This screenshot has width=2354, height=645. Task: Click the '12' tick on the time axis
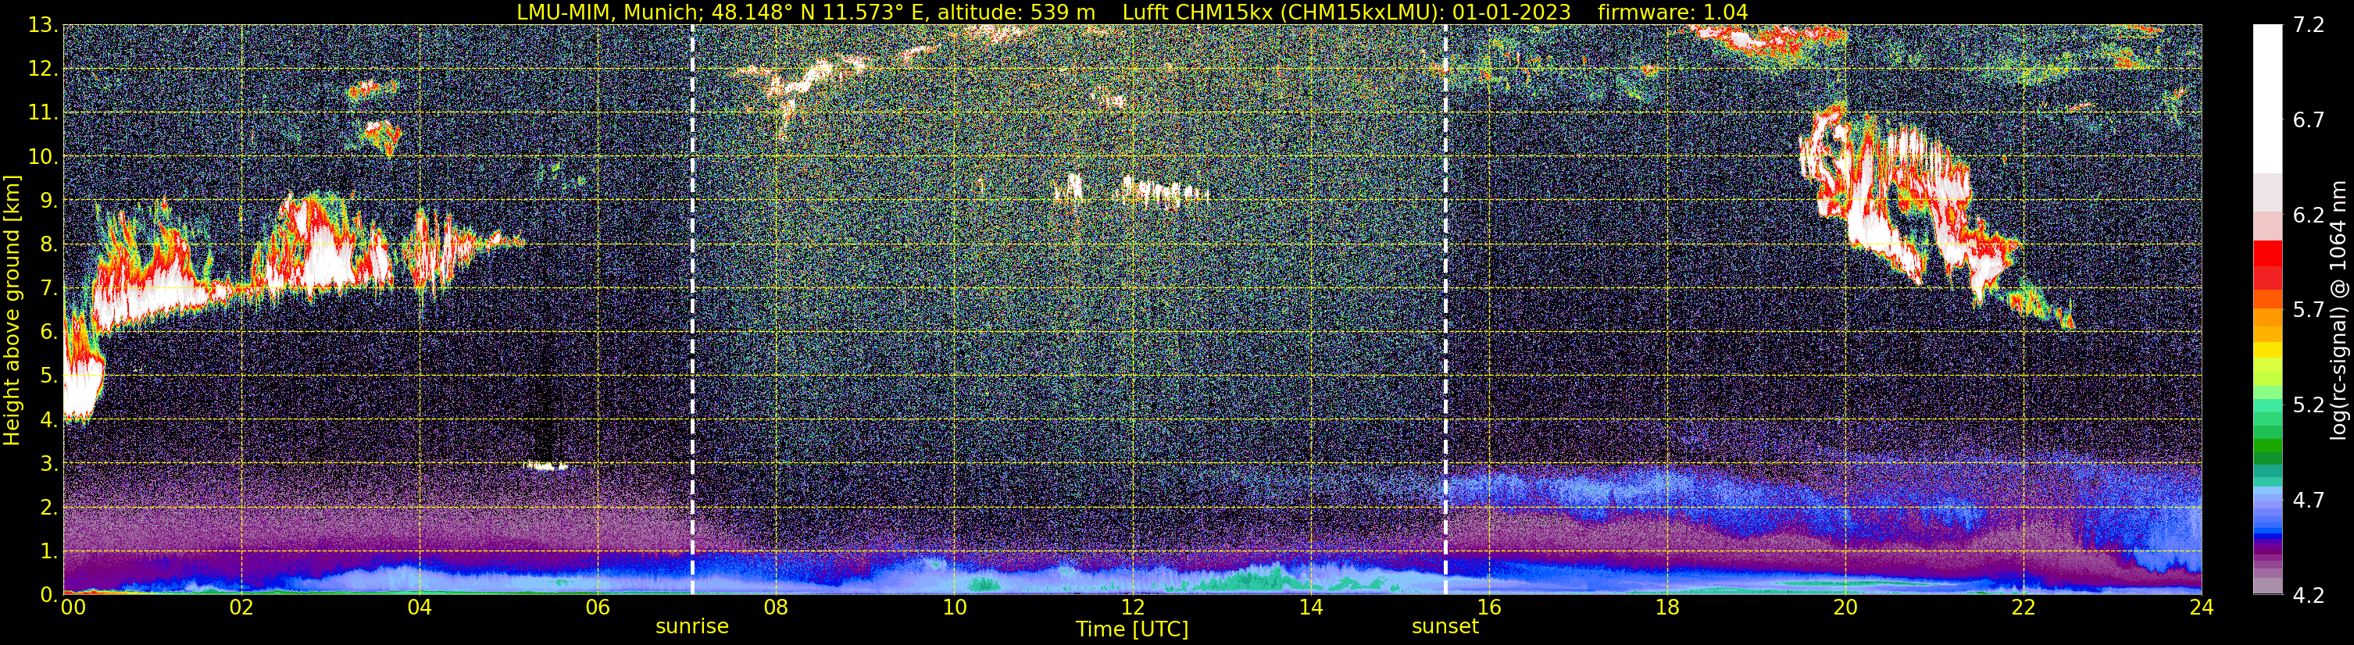point(1132,608)
